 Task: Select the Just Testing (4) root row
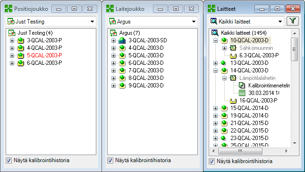point(35,33)
